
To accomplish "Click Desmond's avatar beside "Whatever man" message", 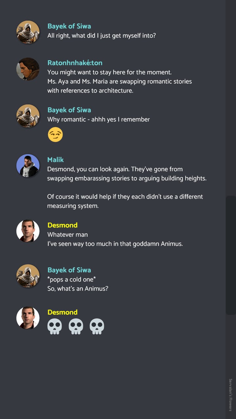I will click(x=28, y=231).
